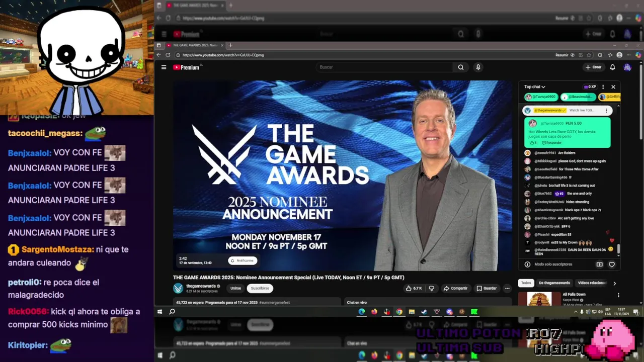
Task: Open @ibrasimulat super chat ticker chip
Action: pyautogui.click(x=578, y=97)
